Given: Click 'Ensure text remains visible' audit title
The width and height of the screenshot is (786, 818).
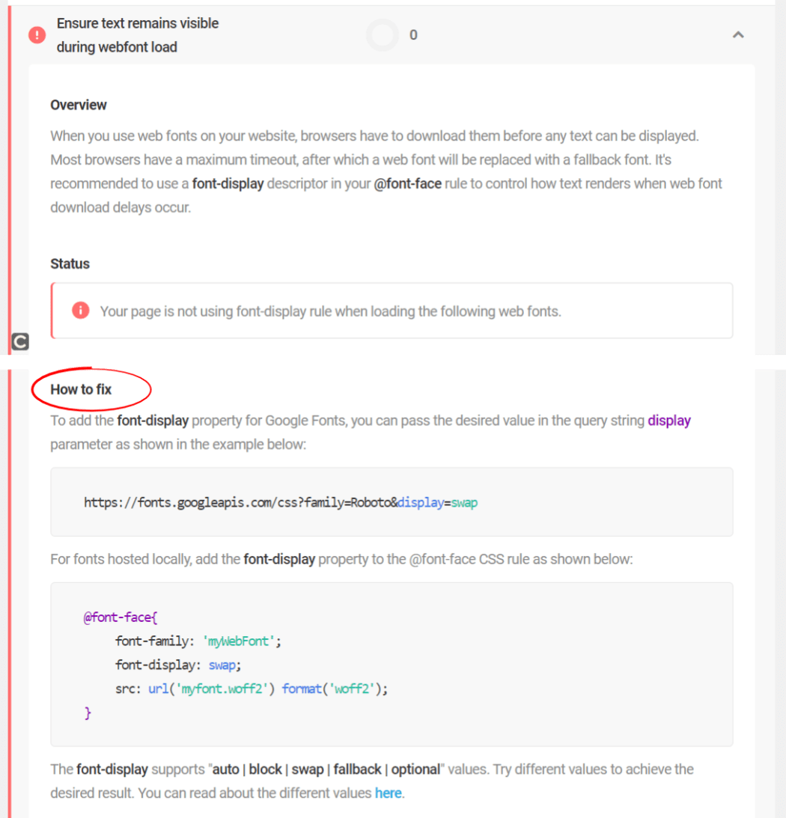Looking at the screenshot, I should [138, 23].
